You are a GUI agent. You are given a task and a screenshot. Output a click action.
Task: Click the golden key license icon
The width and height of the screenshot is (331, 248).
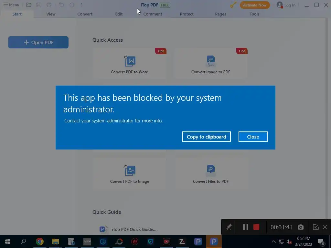[233, 5]
